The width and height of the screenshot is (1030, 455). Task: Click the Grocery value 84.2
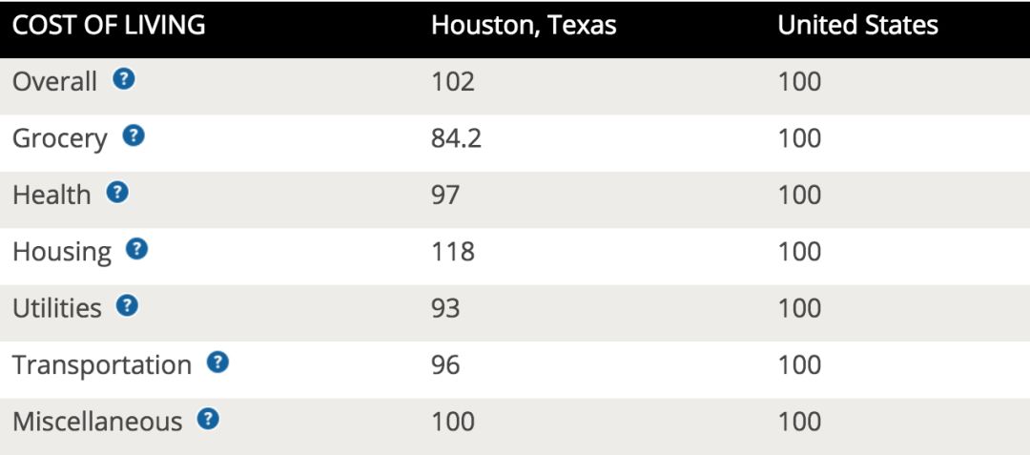(x=456, y=138)
